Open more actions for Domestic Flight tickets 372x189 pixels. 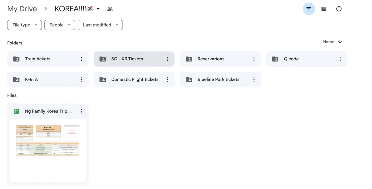[x=167, y=79]
